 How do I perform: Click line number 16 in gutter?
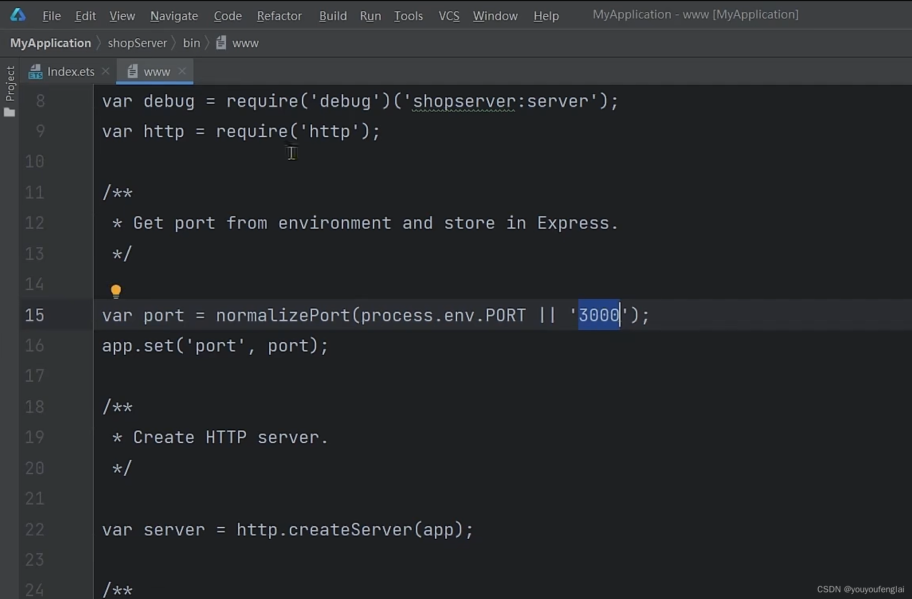click(x=34, y=346)
